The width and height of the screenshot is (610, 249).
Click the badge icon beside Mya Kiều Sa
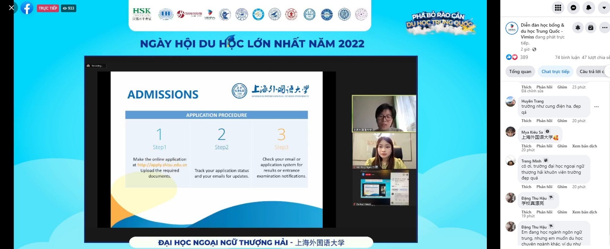(x=547, y=131)
